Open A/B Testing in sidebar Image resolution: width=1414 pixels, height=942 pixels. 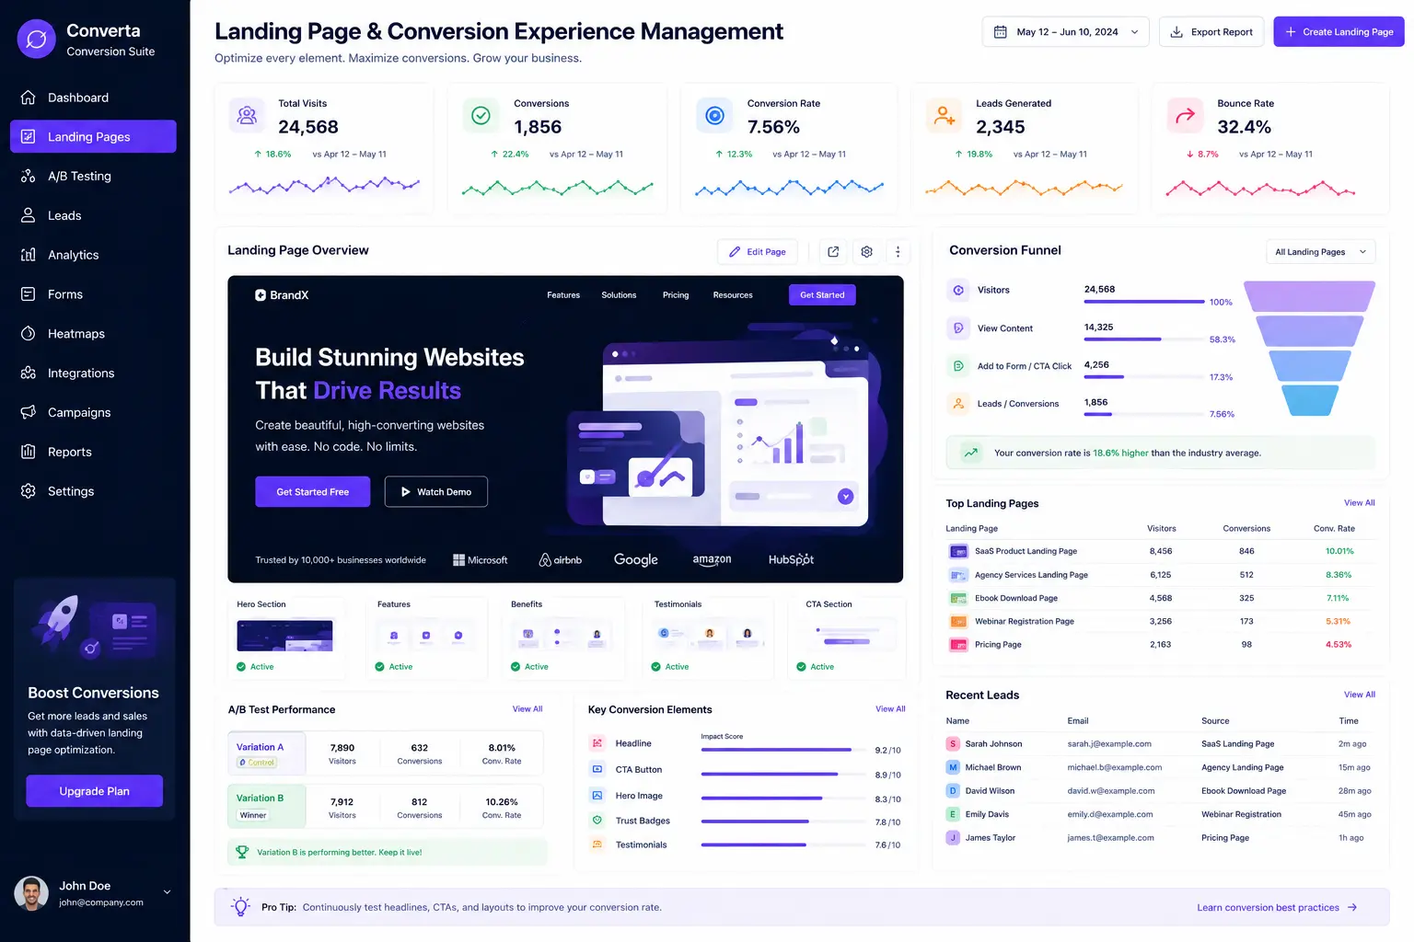coord(93,176)
